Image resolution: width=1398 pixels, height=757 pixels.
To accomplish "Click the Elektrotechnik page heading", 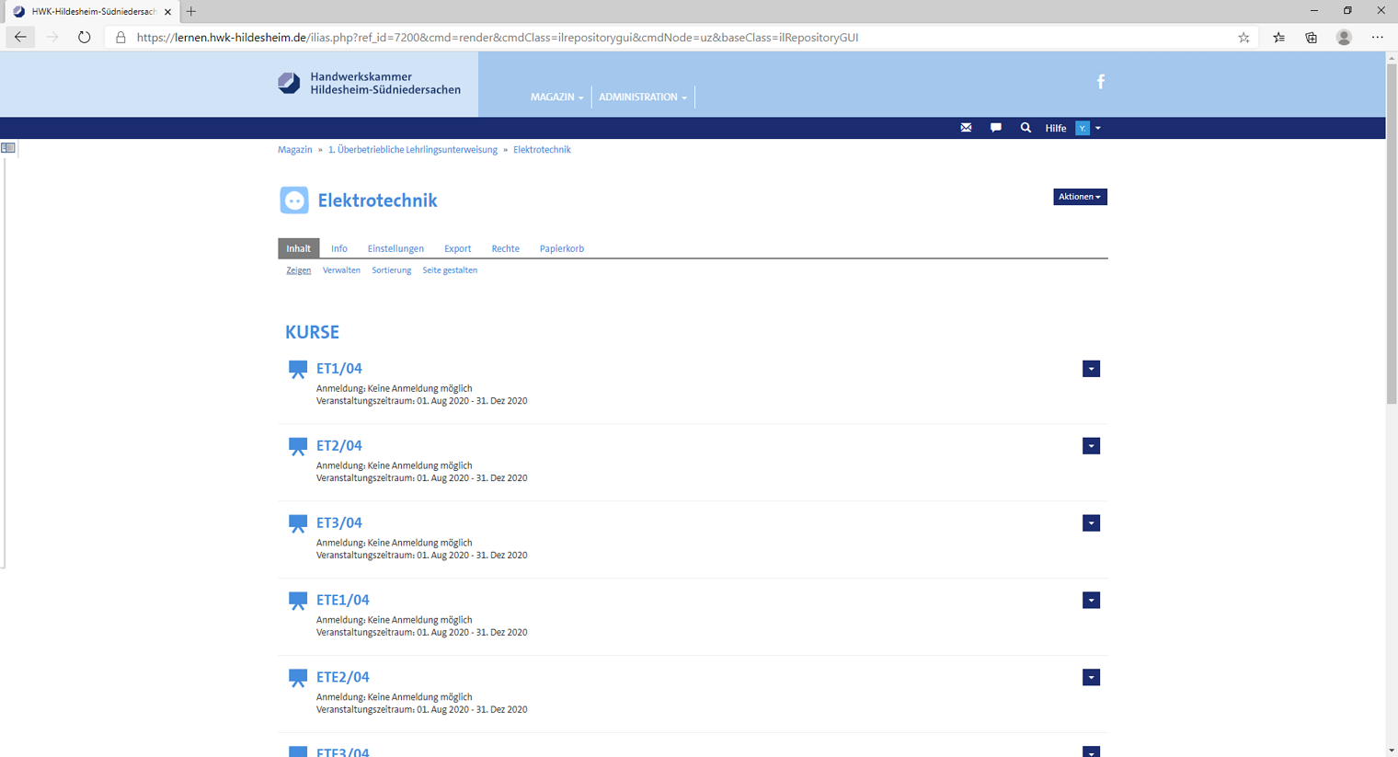I will point(377,201).
